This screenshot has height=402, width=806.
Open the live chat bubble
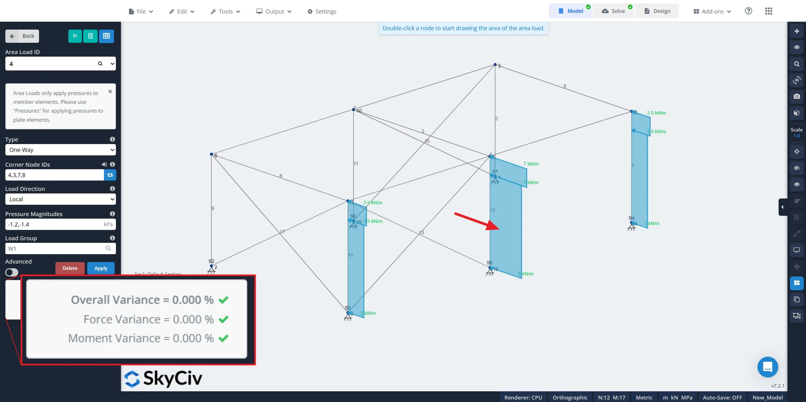tap(768, 367)
